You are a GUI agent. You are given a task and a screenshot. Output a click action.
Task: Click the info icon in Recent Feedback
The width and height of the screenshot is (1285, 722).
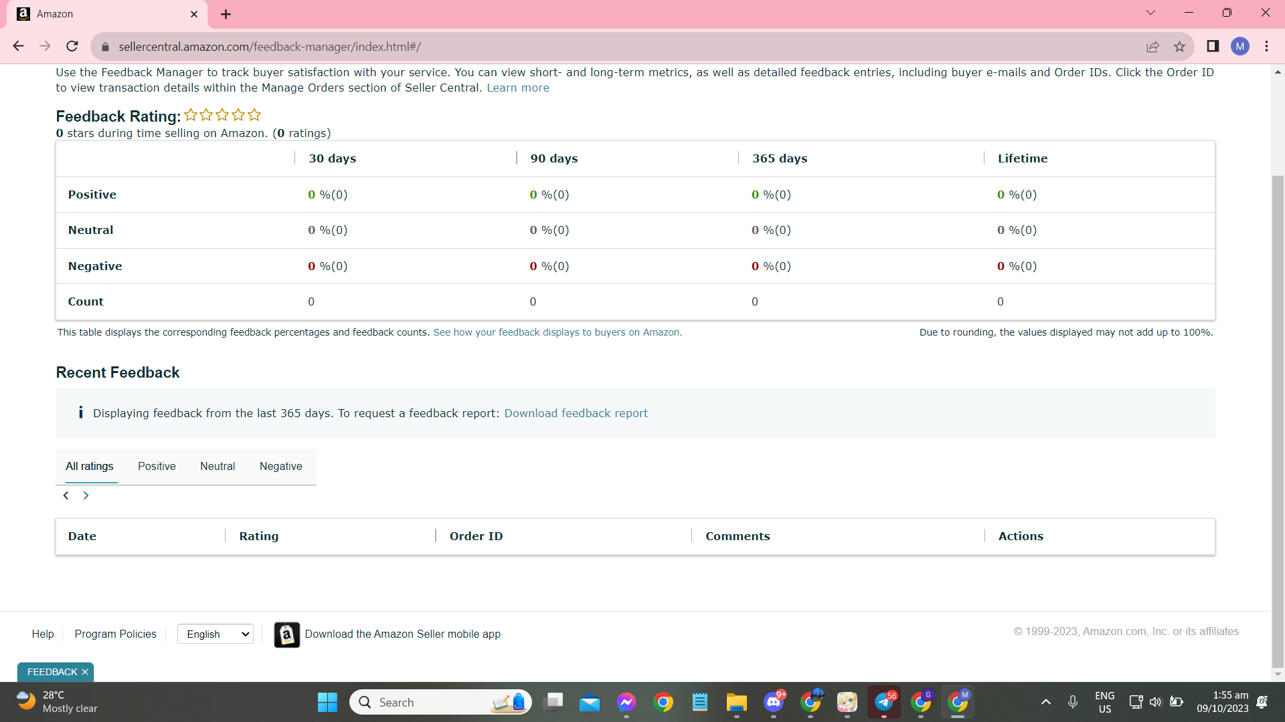pos(81,412)
